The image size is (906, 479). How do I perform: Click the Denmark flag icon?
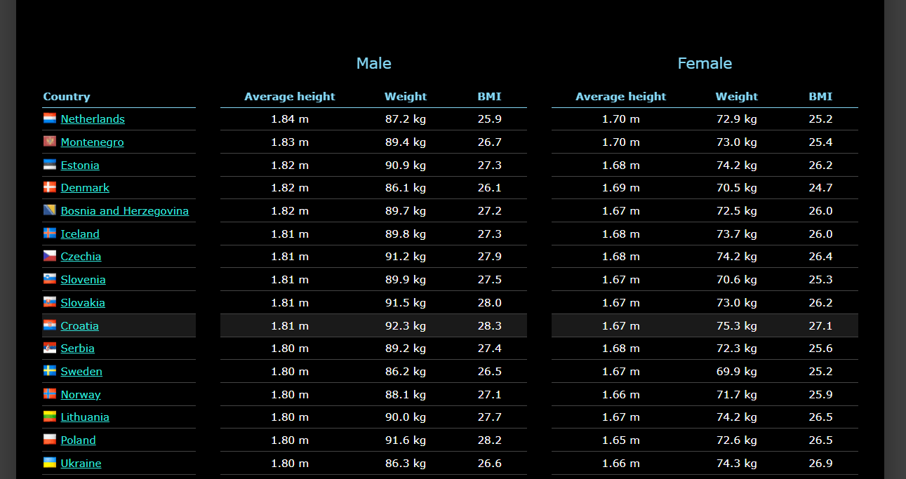[50, 187]
